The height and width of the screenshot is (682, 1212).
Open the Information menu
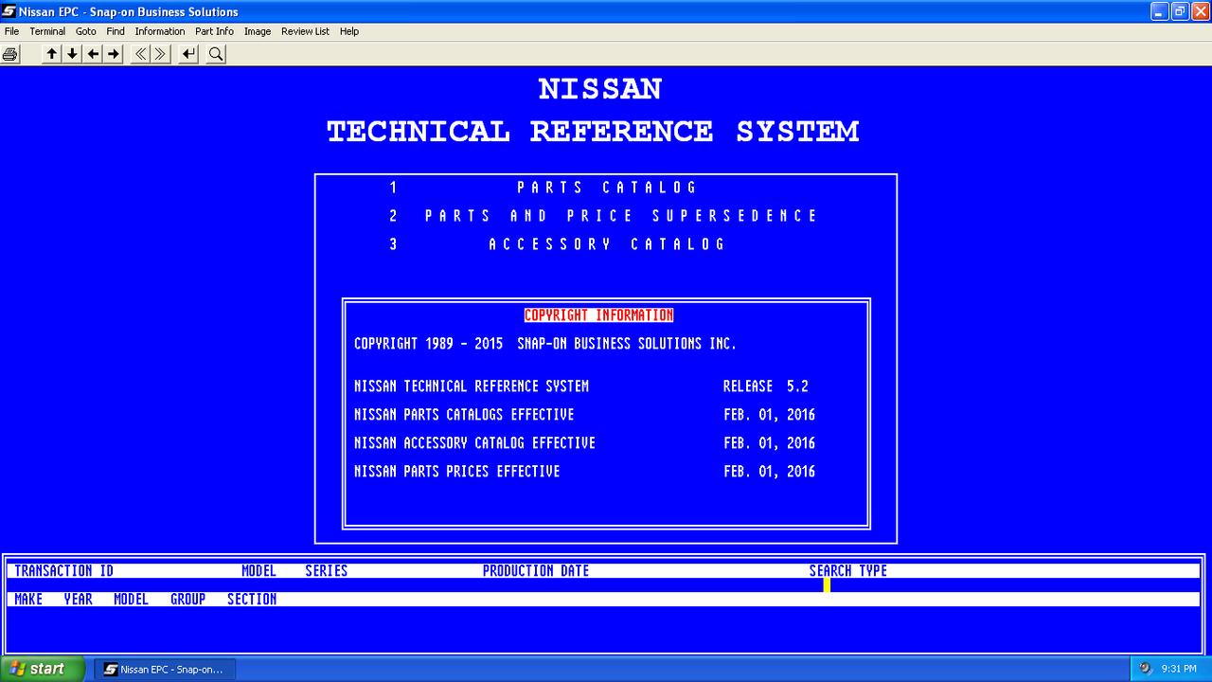coord(160,31)
